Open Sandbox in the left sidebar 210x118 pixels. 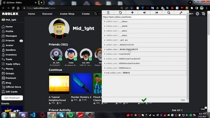(x=9, y=50)
